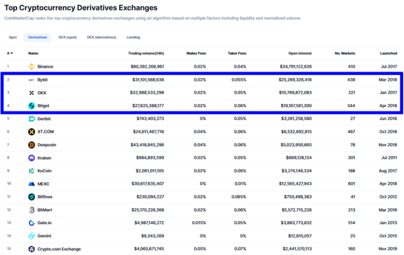Switch to the Lending tab
This screenshot has width=404, height=255.
133,37
